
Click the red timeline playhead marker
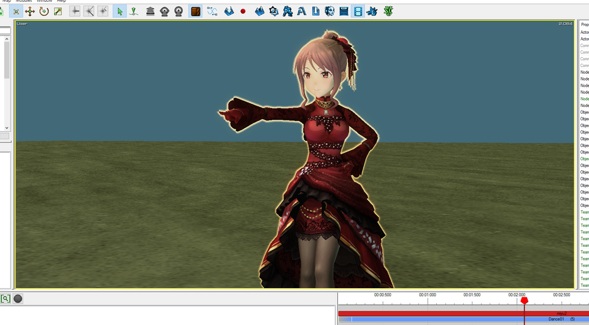525,300
